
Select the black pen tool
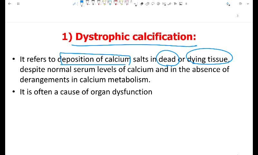point(93,3)
